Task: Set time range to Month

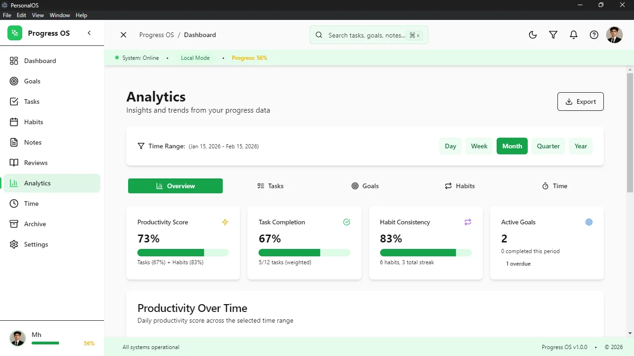Action: coord(512,146)
